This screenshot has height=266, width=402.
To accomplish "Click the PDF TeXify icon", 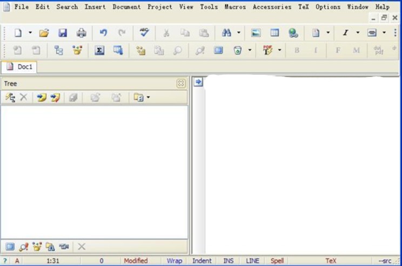I will pyautogui.click(x=268, y=50).
